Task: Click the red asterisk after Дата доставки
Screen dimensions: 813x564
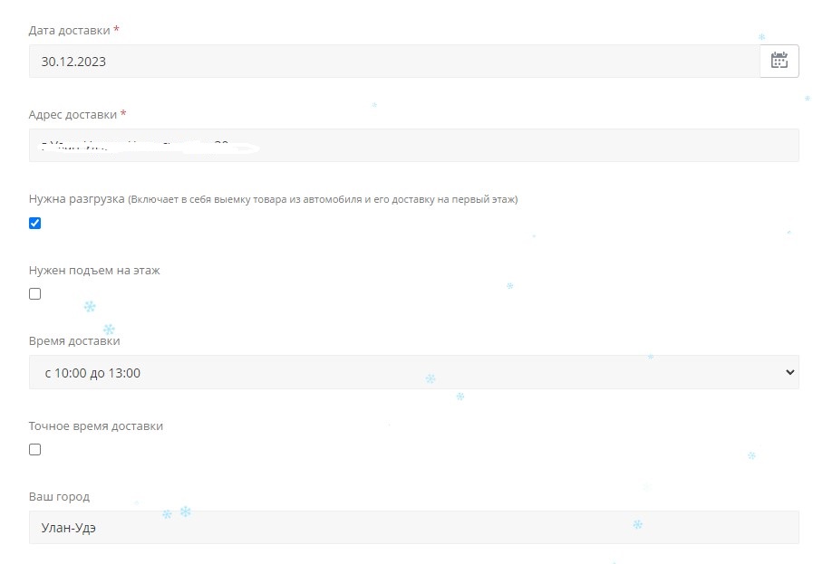Action: coord(117,30)
